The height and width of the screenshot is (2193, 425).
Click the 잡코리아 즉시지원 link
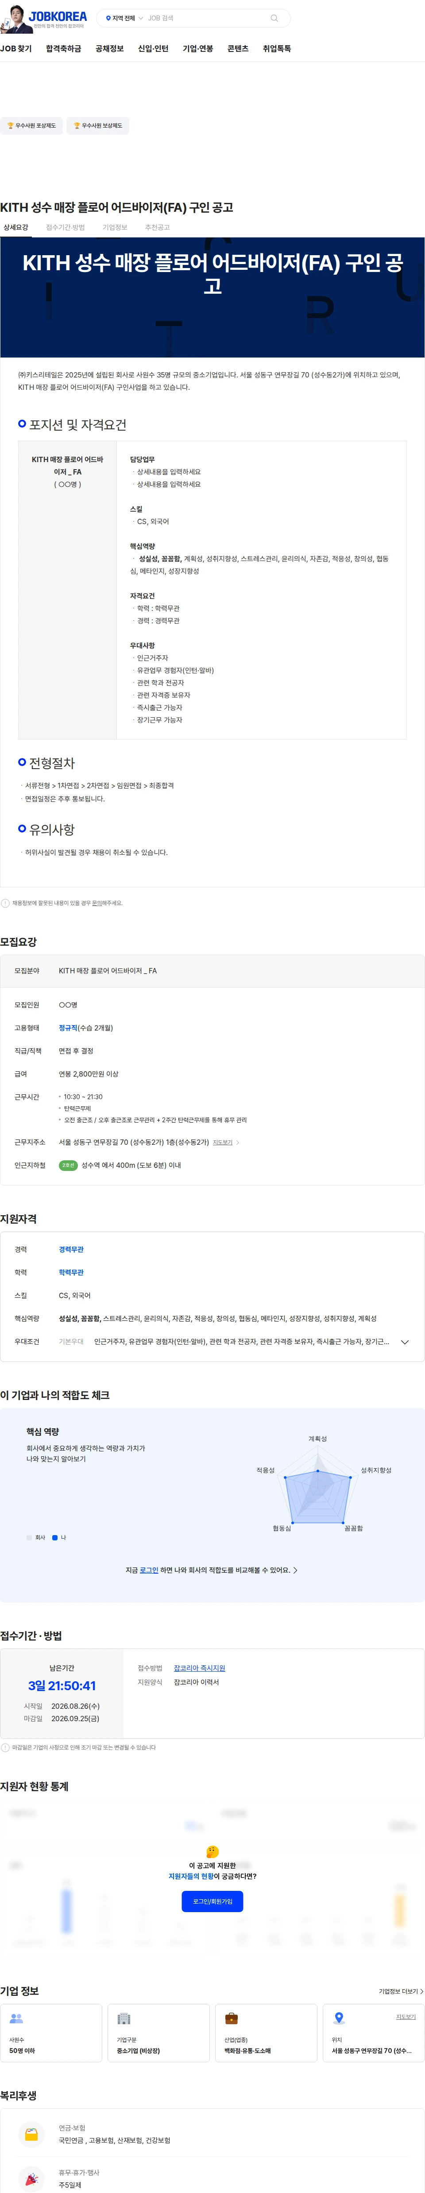pyautogui.click(x=200, y=1668)
